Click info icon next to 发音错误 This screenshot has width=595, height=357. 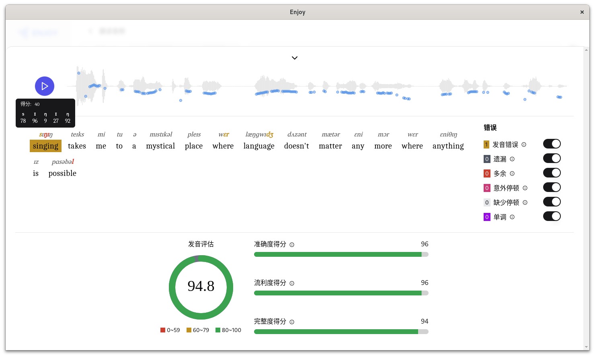point(524,144)
